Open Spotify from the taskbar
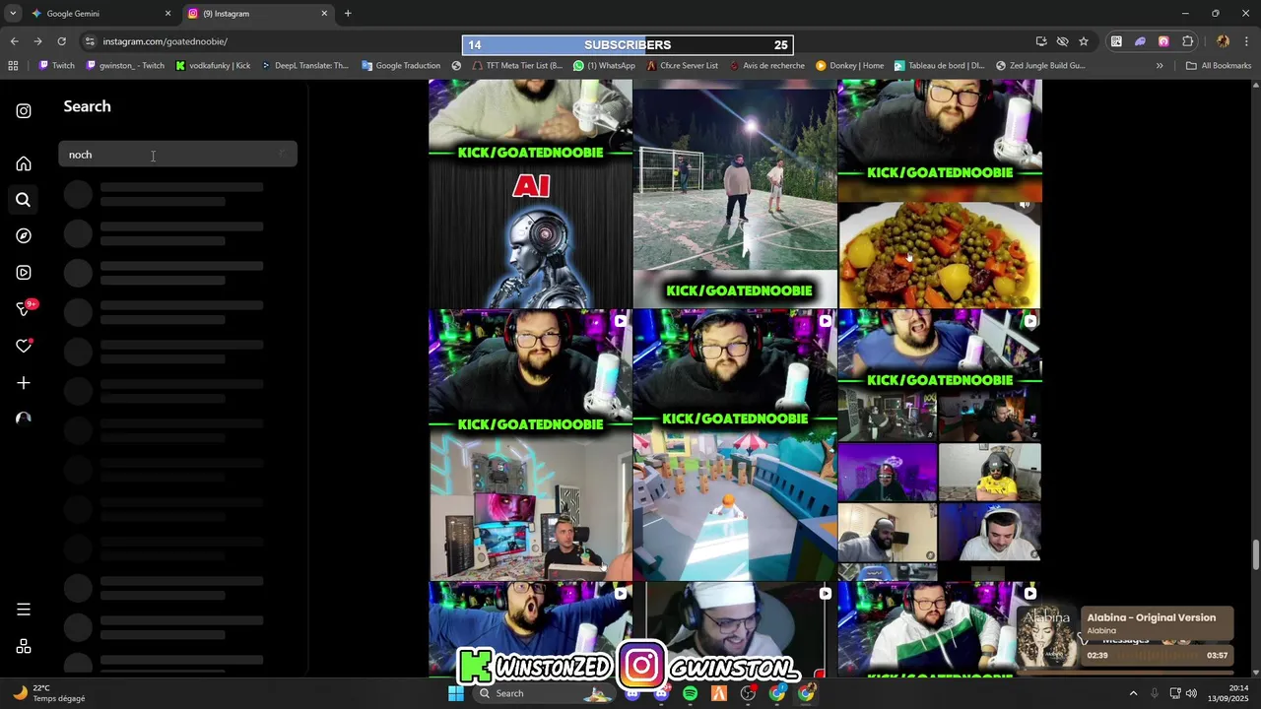1261x709 pixels. (x=690, y=693)
